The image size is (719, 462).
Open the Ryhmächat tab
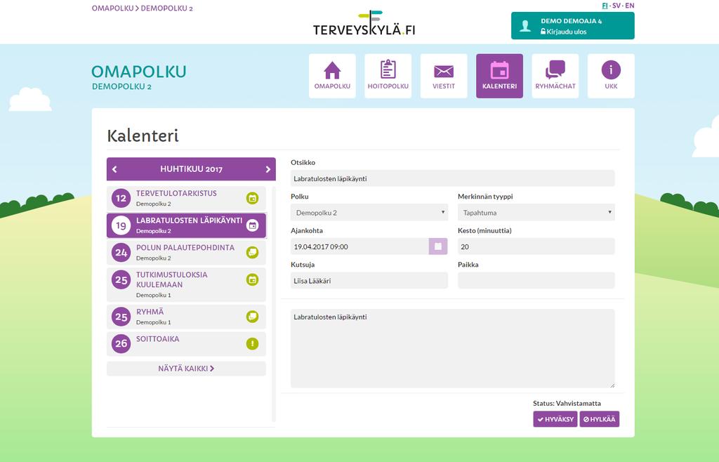coord(555,76)
